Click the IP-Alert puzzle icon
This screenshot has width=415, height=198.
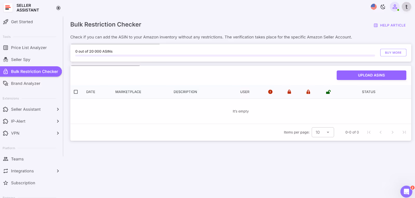click(6, 121)
